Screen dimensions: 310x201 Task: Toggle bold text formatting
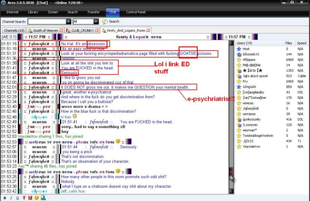[5, 198]
